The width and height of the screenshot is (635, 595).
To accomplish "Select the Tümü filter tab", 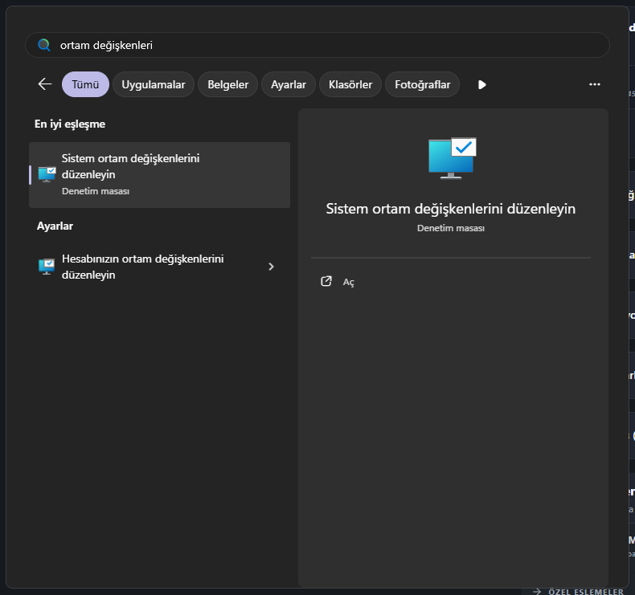I will click(85, 84).
